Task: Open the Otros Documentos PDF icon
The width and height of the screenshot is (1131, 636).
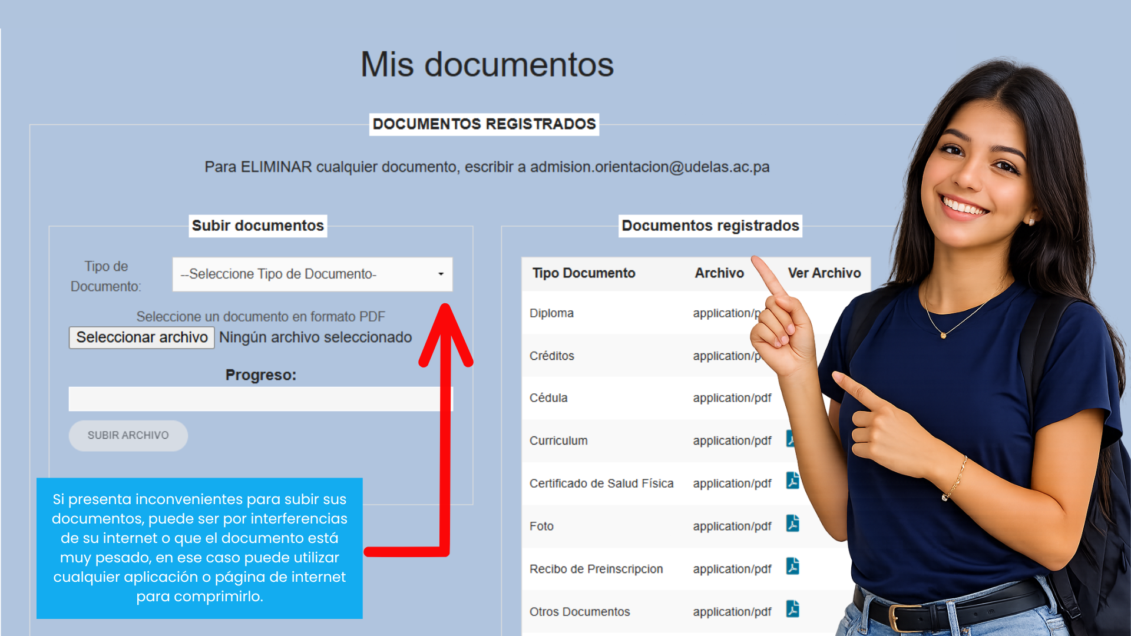Action: [793, 609]
